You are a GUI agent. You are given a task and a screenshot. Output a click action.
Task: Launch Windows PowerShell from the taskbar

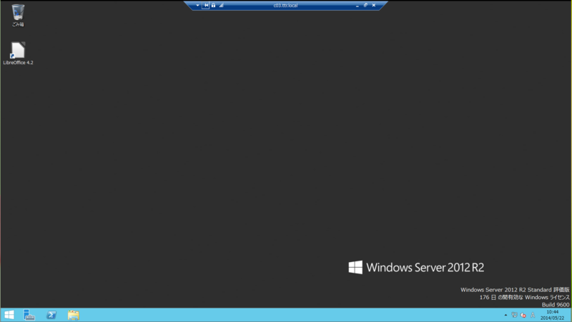pyautogui.click(x=51, y=315)
